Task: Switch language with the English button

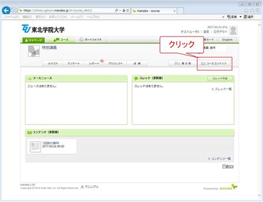Action: (x=227, y=40)
